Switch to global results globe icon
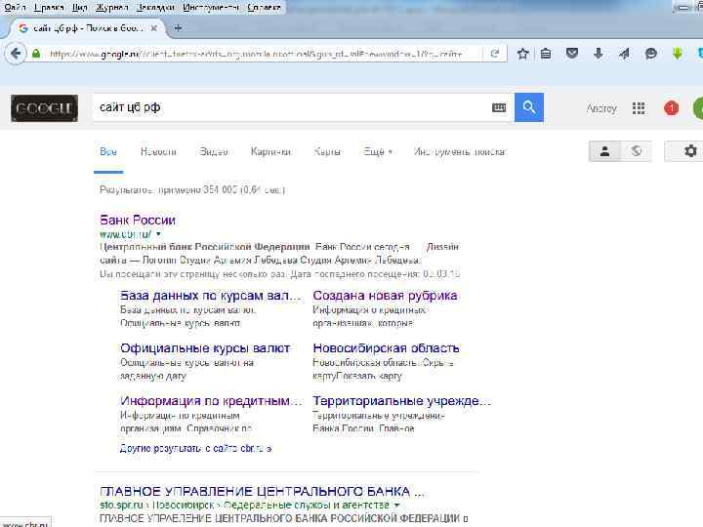The height and width of the screenshot is (527, 703). click(x=637, y=151)
